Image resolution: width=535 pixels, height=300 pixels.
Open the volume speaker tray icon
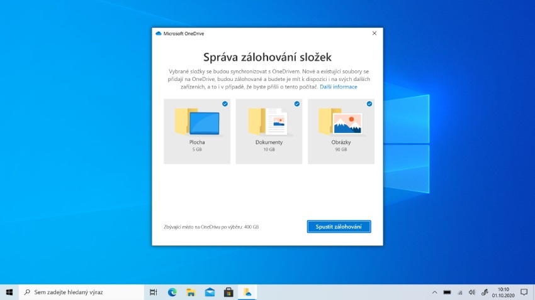pos(472,292)
